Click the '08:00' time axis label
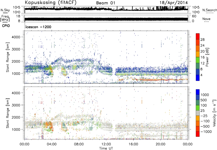This screenshot has height=150, width=217. coord(79,144)
